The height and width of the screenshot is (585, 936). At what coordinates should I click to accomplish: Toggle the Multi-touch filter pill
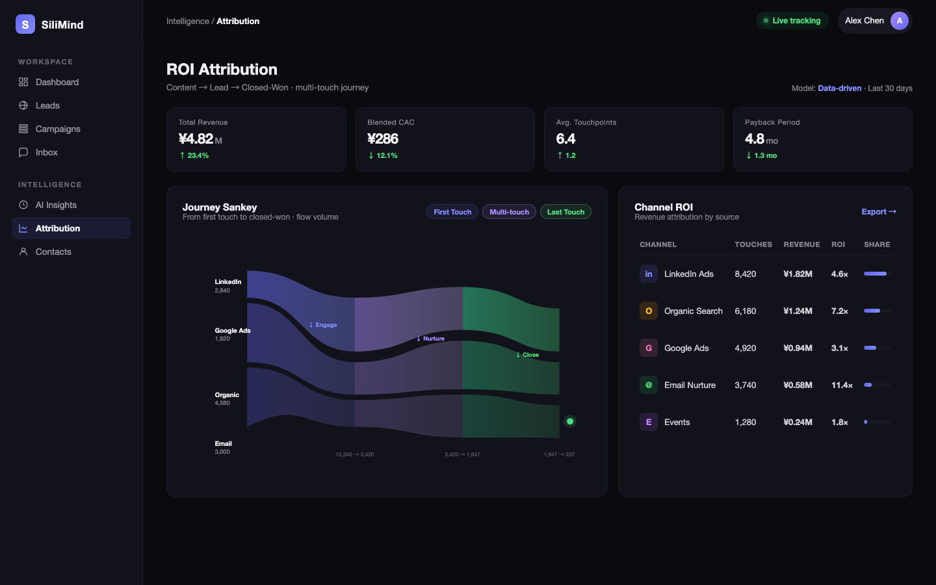tap(509, 212)
